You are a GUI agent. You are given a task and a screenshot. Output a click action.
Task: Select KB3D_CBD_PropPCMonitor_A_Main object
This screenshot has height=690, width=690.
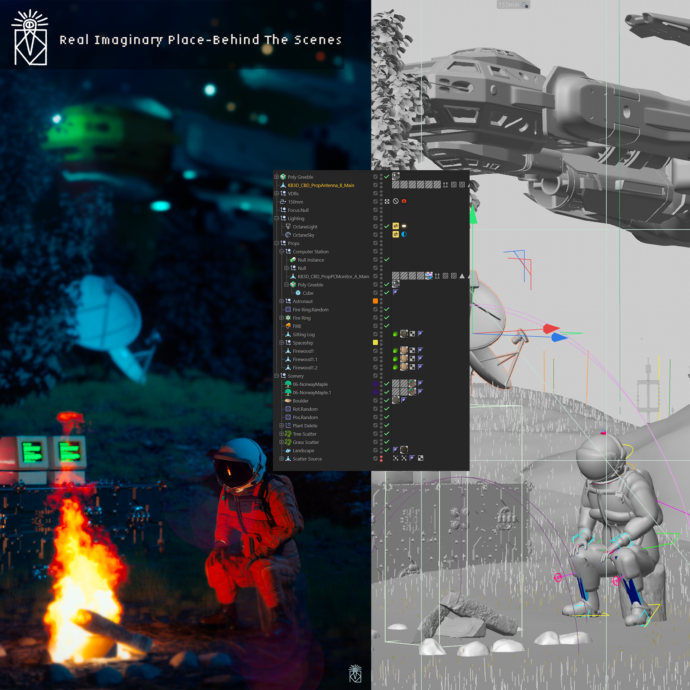coord(333,276)
